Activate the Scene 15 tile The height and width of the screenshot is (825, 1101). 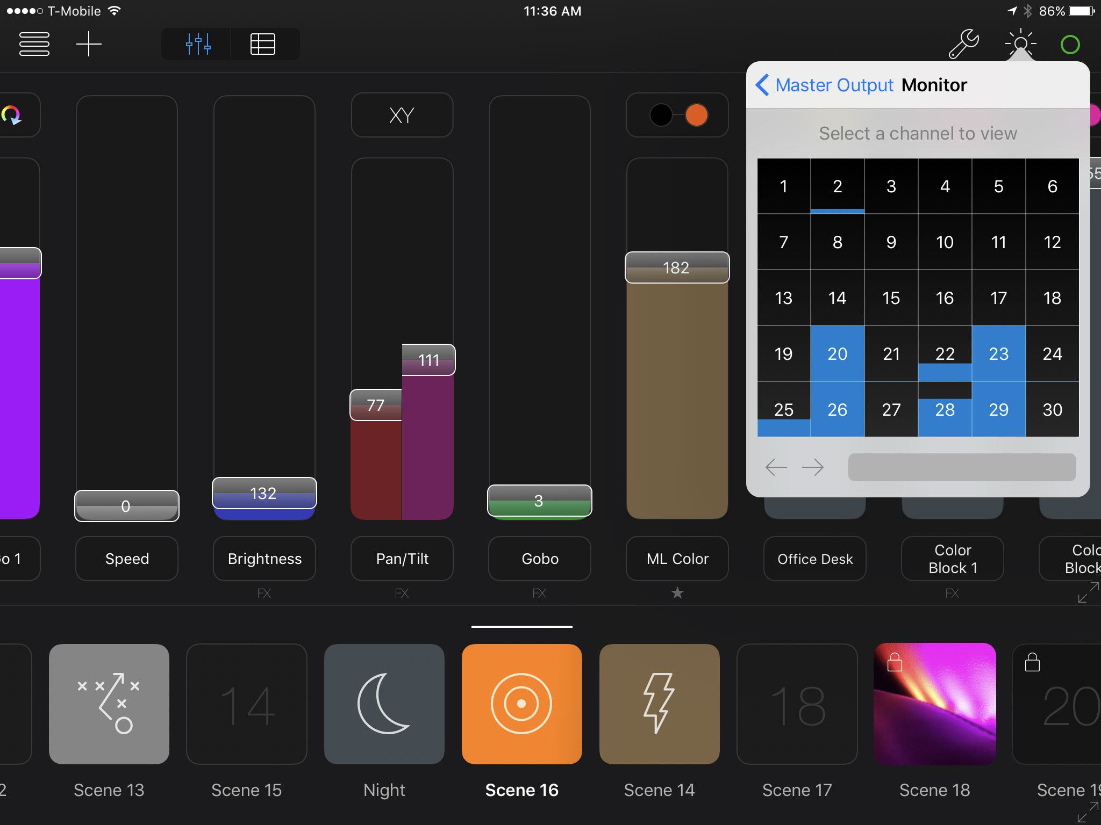click(x=247, y=704)
